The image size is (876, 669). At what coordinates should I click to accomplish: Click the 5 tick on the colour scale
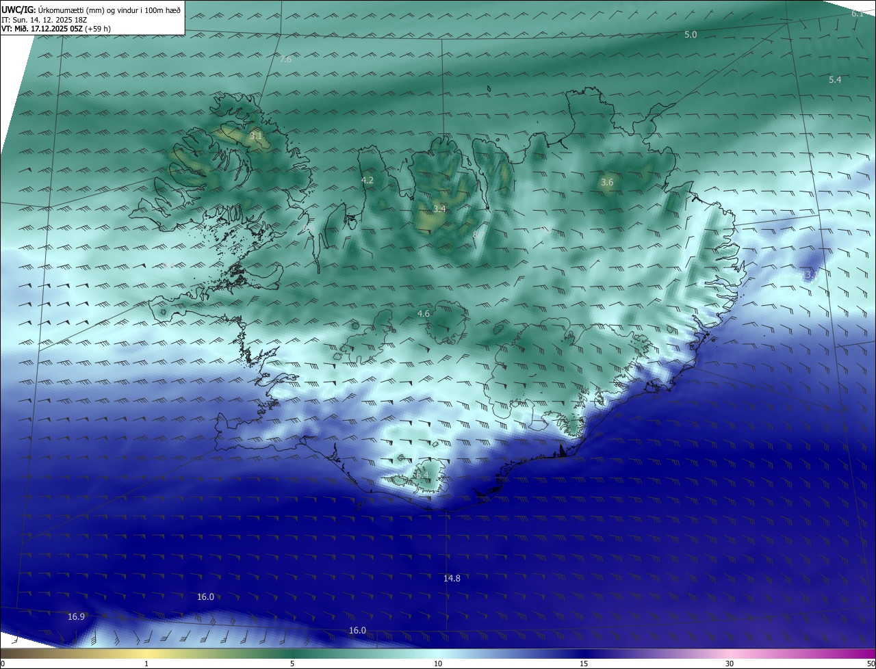[292, 664]
